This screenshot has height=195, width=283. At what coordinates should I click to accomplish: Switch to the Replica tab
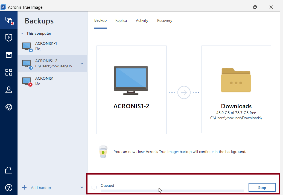point(121,20)
